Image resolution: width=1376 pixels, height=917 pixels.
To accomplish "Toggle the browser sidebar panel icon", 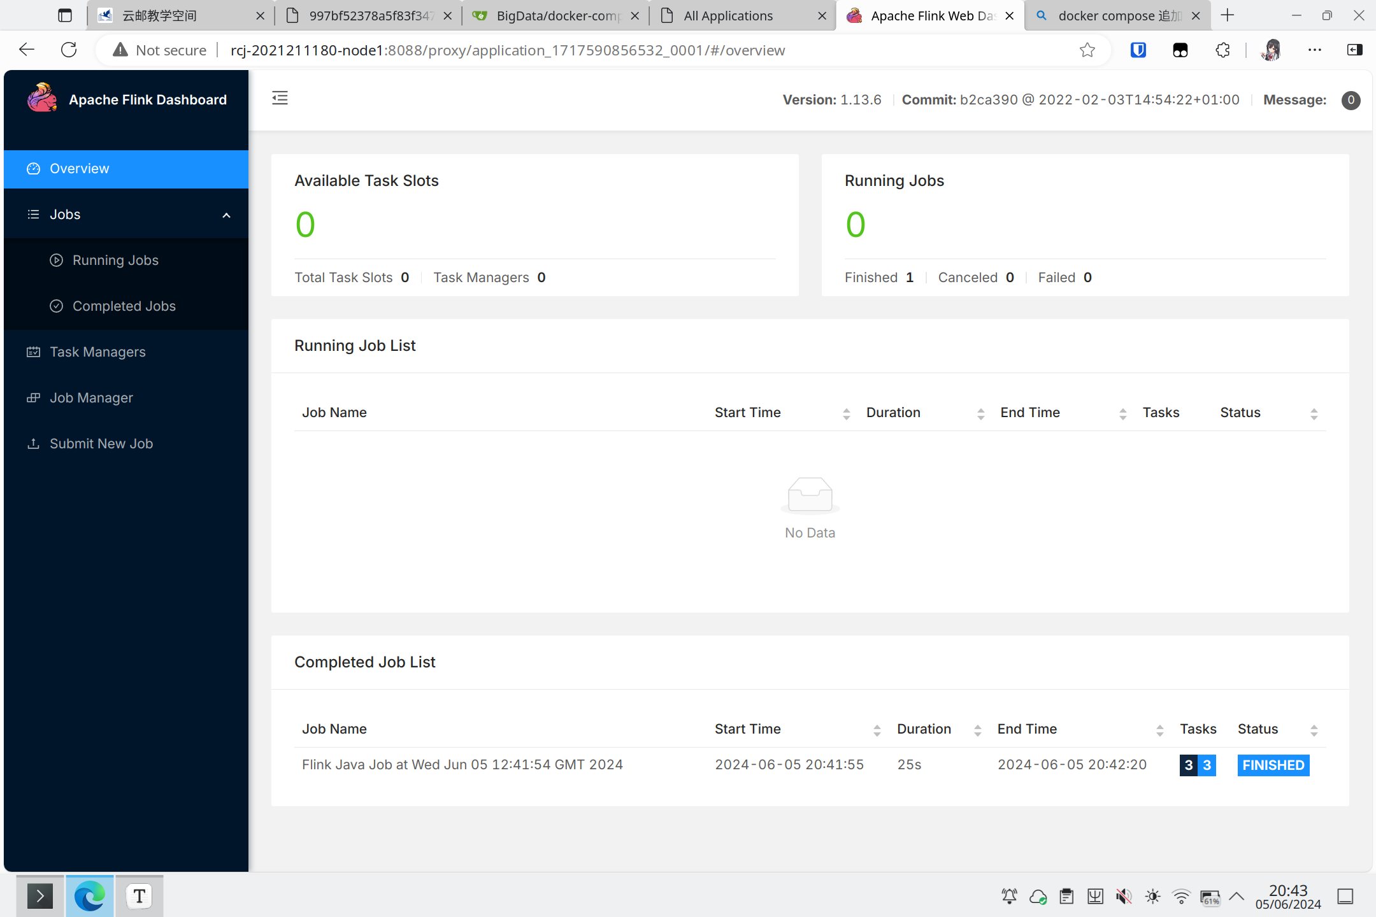I will pyautogui.click(x=1355, y=50).
